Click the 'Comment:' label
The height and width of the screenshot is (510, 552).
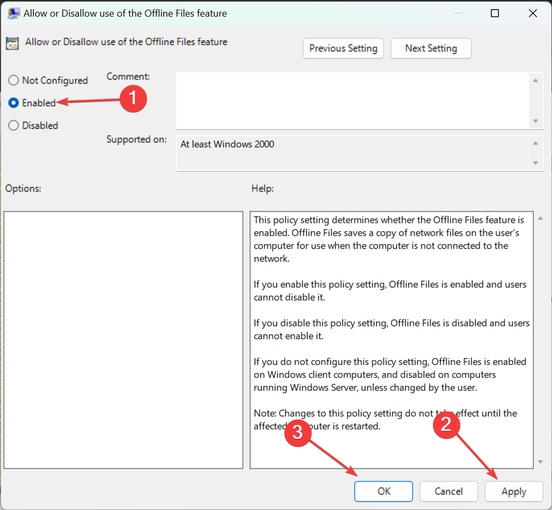[128, 76]
